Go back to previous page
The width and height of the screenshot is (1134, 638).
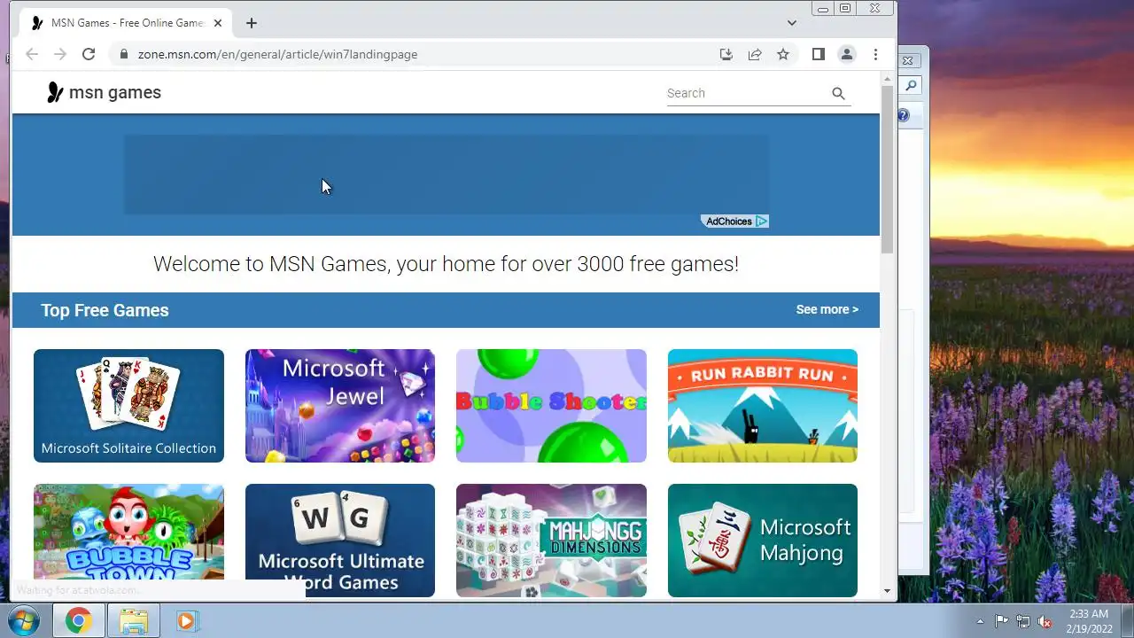[x=32, y=54]
